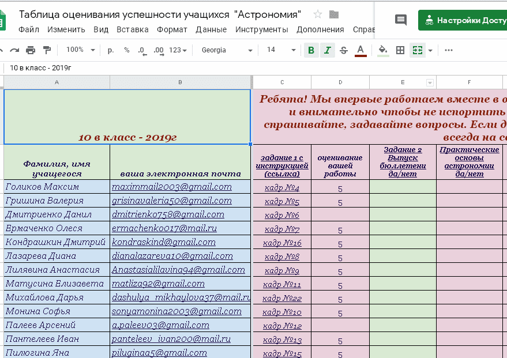Star the document title

click(x=317, y=14)
